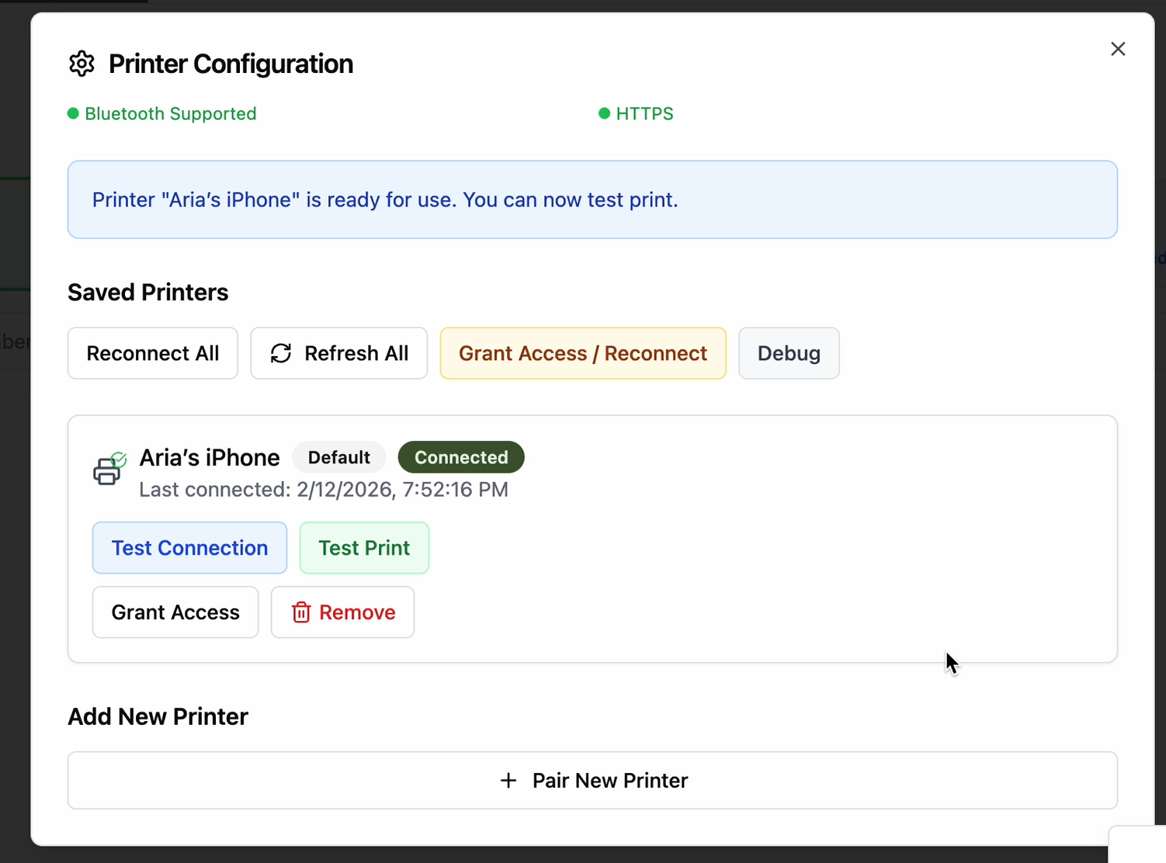Click the printer icon beside Aria's iPhone
The height and width of the screenshot is (863, 1166).
[x=108, y=470]
